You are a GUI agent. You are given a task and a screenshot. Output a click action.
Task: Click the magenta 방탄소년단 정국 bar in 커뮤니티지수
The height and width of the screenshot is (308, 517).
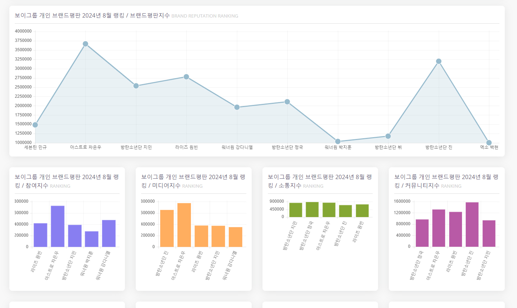(422, 233)
